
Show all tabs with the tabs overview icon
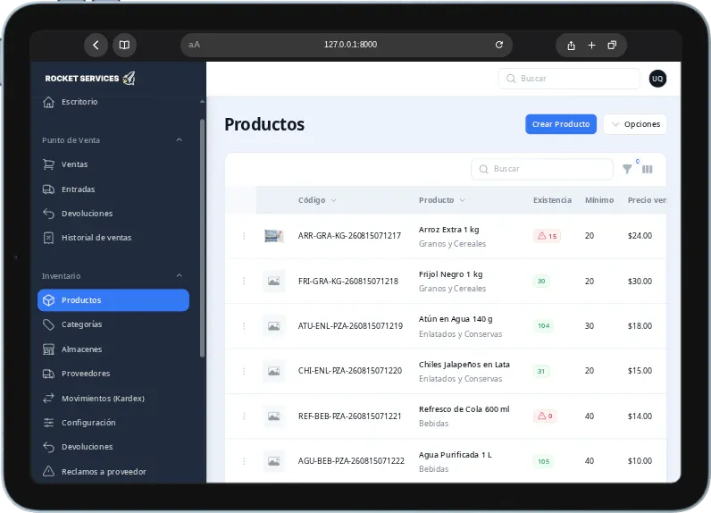pos(612,45)
